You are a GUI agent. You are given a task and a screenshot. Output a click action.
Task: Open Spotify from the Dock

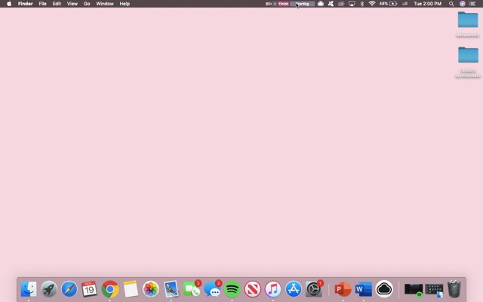[x=232, y=289]
